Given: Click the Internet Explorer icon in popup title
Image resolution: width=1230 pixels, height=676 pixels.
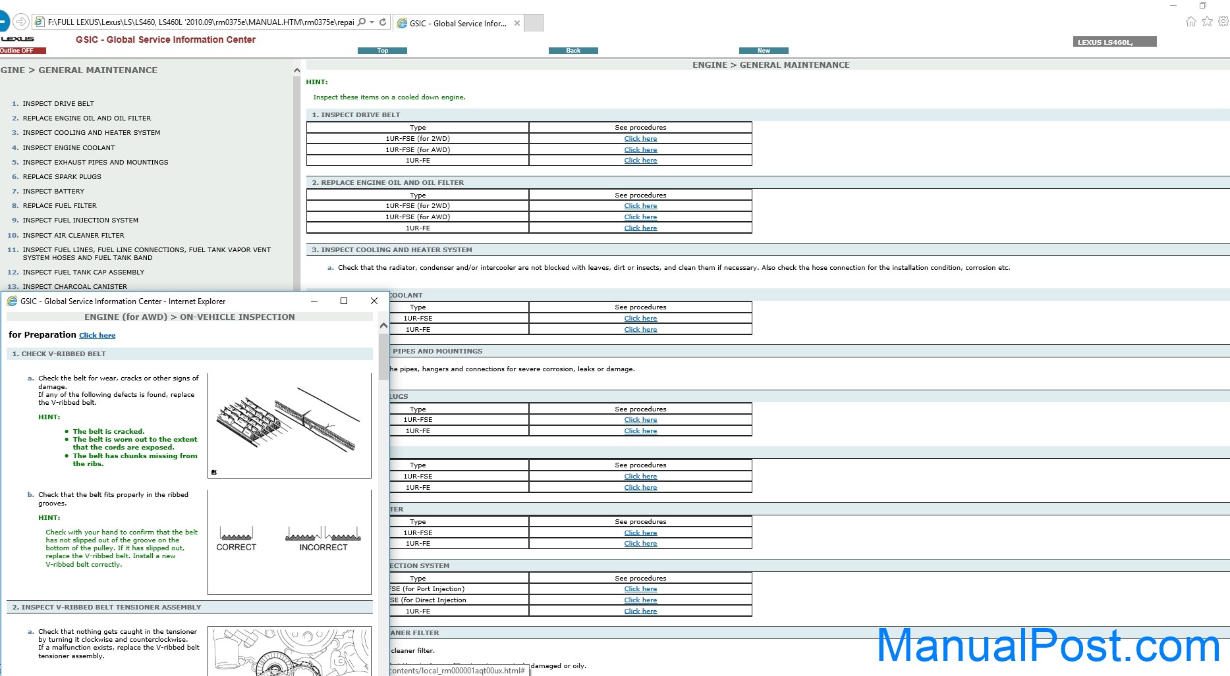Looking at the screenshot, I should [12, 301].
